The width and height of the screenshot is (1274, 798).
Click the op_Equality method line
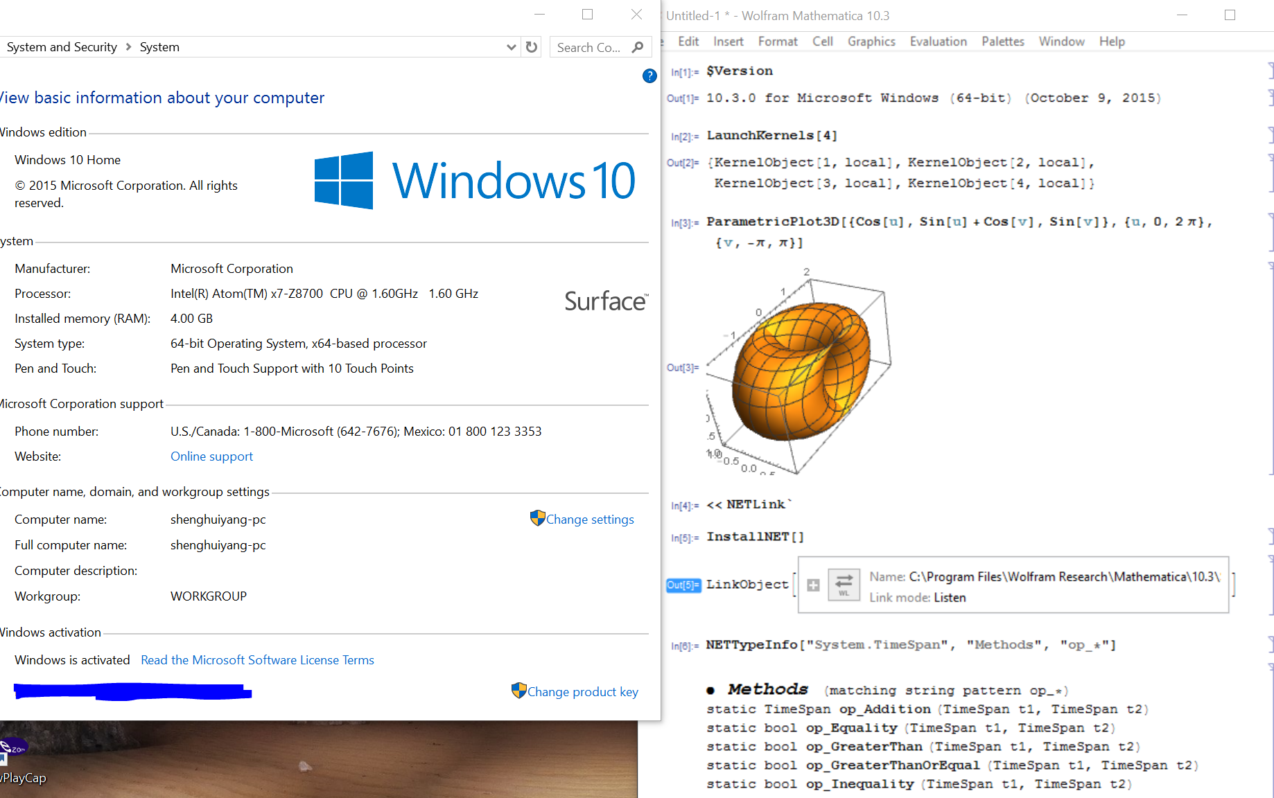click(x=911, y=728)
